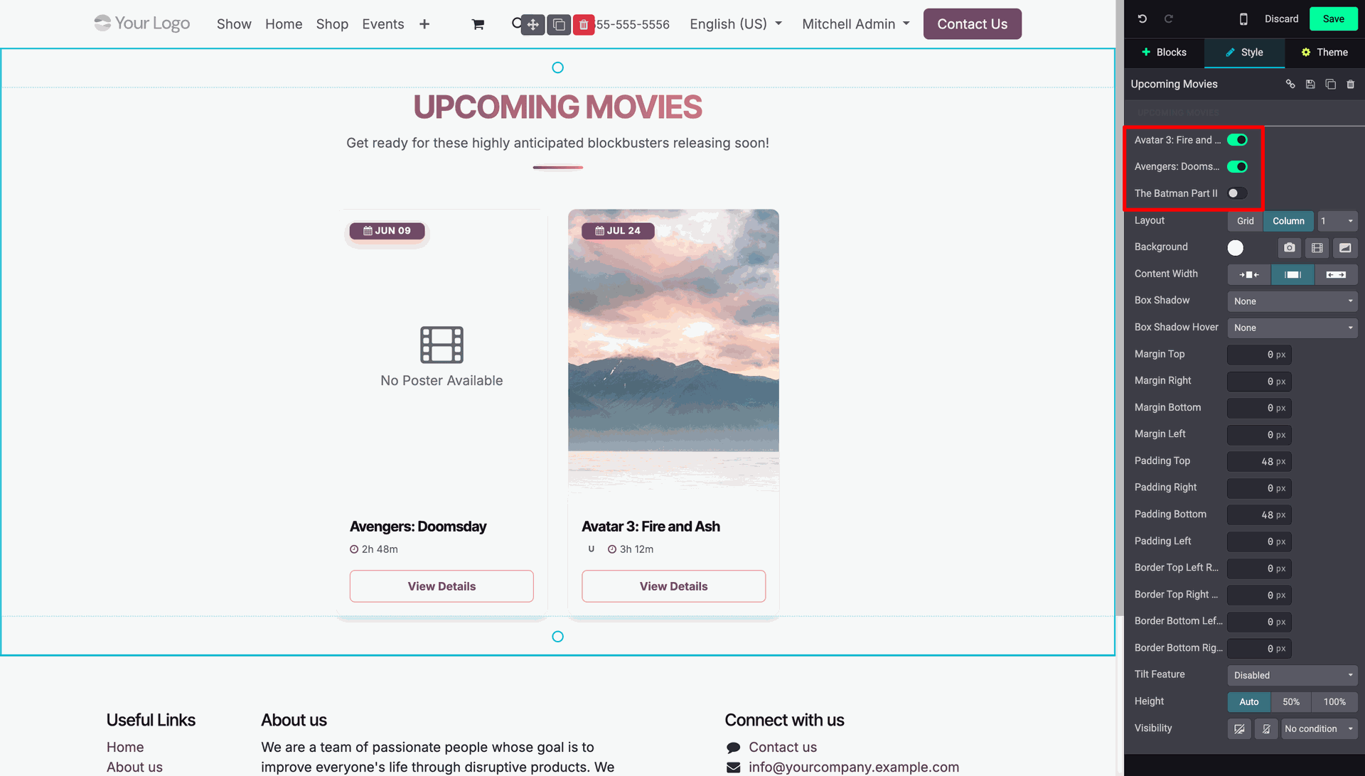Enable The Batman Part II toggle
Screen dimensions: 1365x776
(1237, 193)
